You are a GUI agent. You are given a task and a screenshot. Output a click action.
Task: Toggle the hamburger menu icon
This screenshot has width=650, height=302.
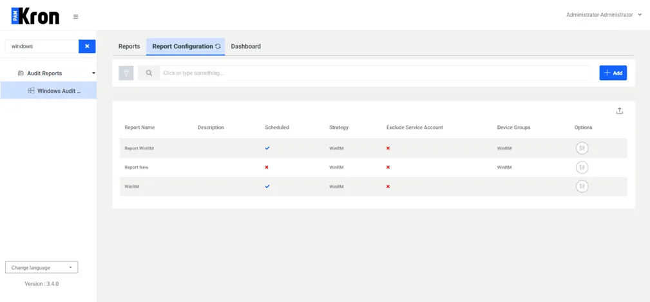(x=76, y=17)
